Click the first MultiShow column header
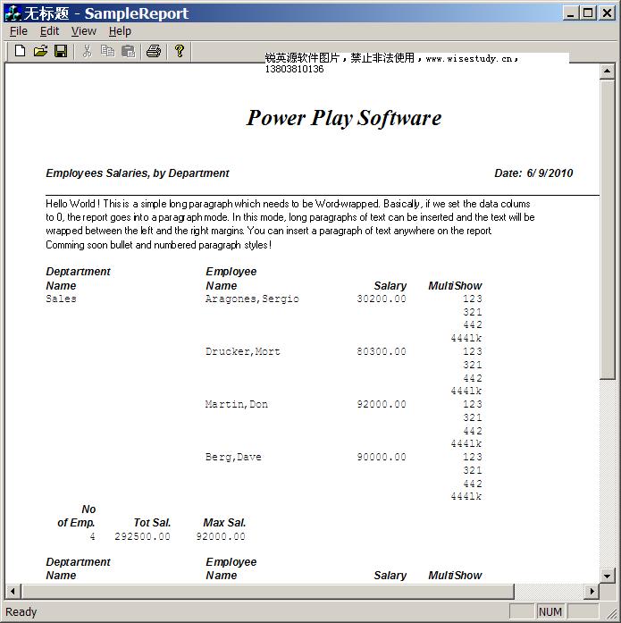This screenshot has height=623, width=621. click(x=455, y=286)
